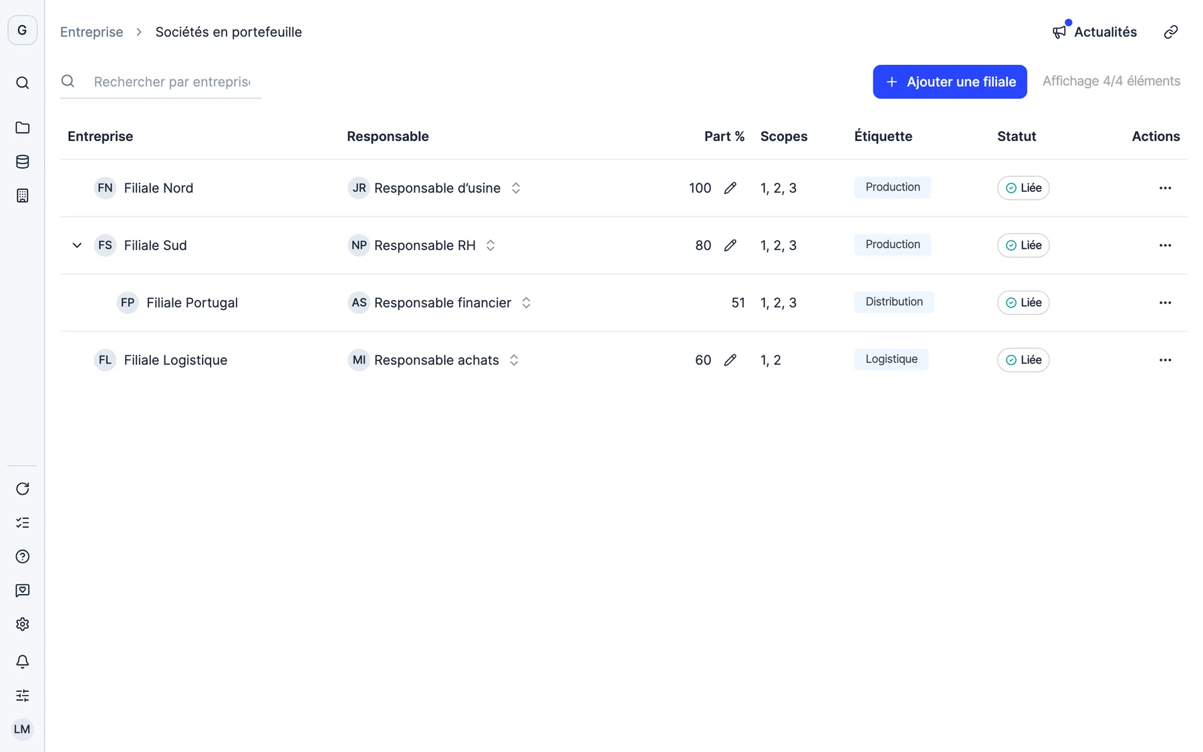1203x752 pixels.
Task: Click the refresh icon in sidebar
Action: point(22,489)
